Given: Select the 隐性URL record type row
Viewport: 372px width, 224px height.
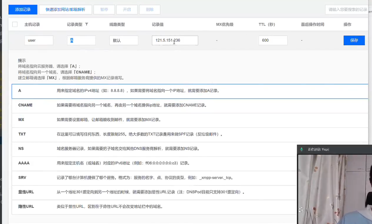Looking at the screenshot, I should 154,207.
